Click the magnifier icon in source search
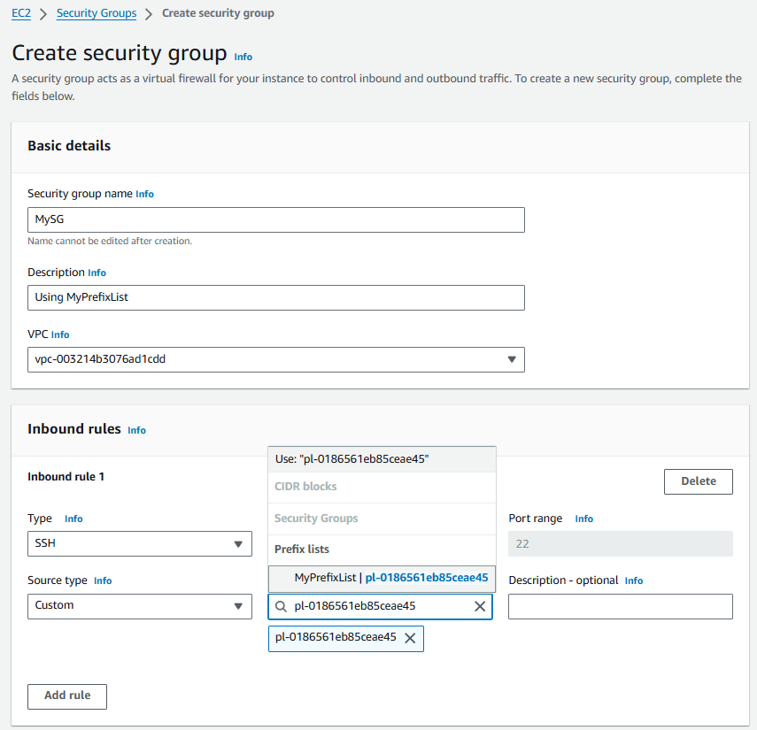 point(282,607)
